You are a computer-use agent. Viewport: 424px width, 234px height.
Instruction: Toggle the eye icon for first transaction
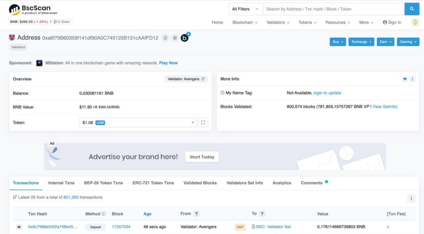tap(19, 227)
